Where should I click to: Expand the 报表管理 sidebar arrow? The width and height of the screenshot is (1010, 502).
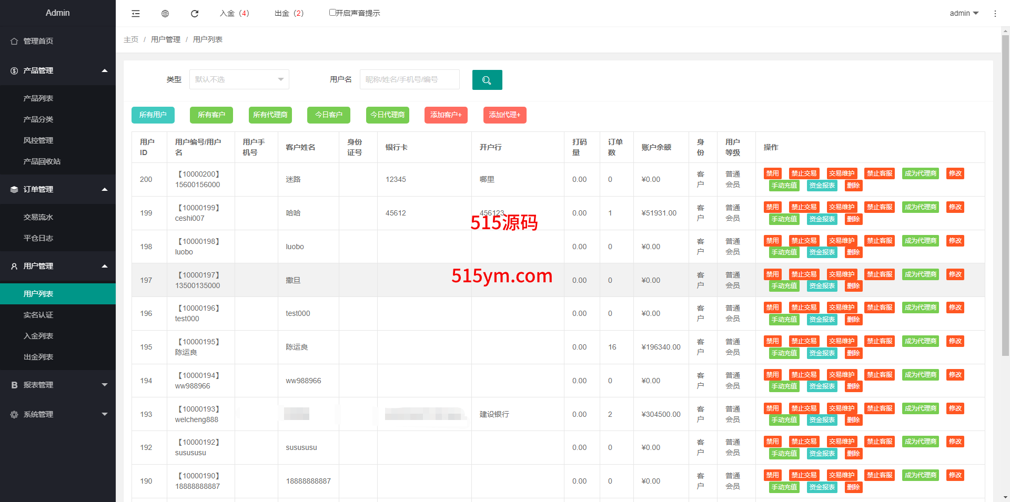104,385
